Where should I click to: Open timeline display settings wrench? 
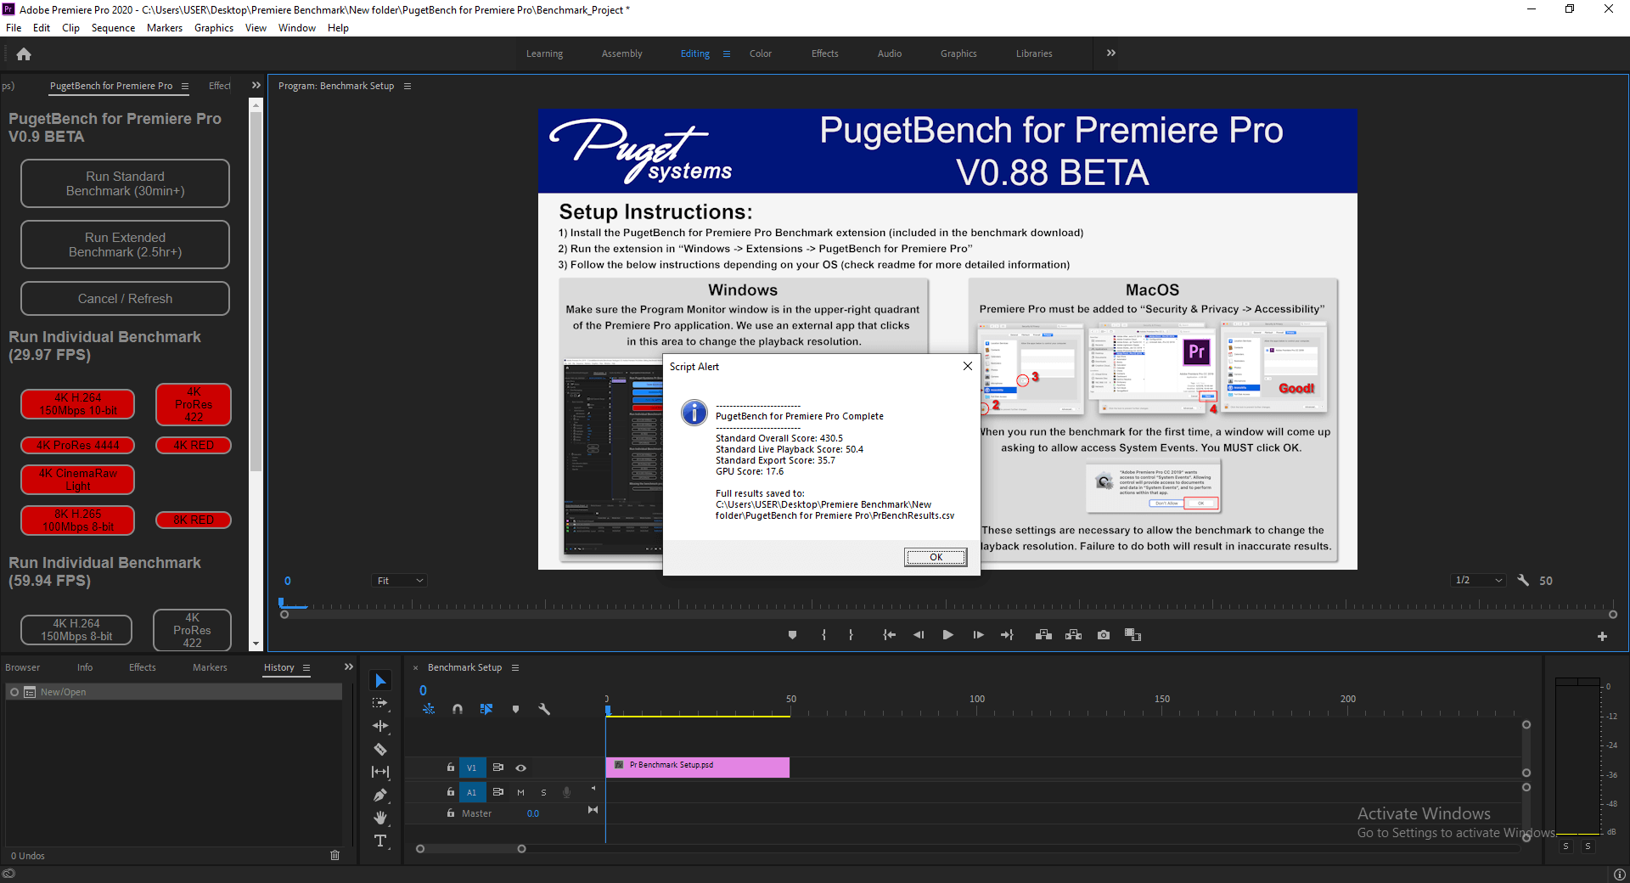(x=544, y=709)
